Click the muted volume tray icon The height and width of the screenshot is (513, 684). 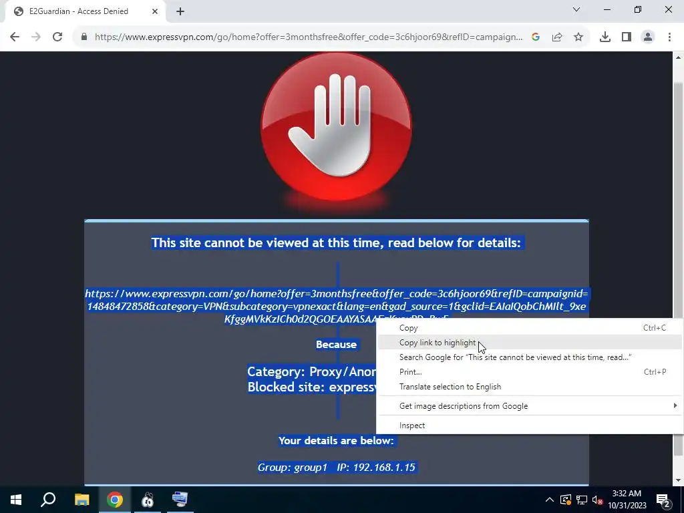tap(598, 500)
